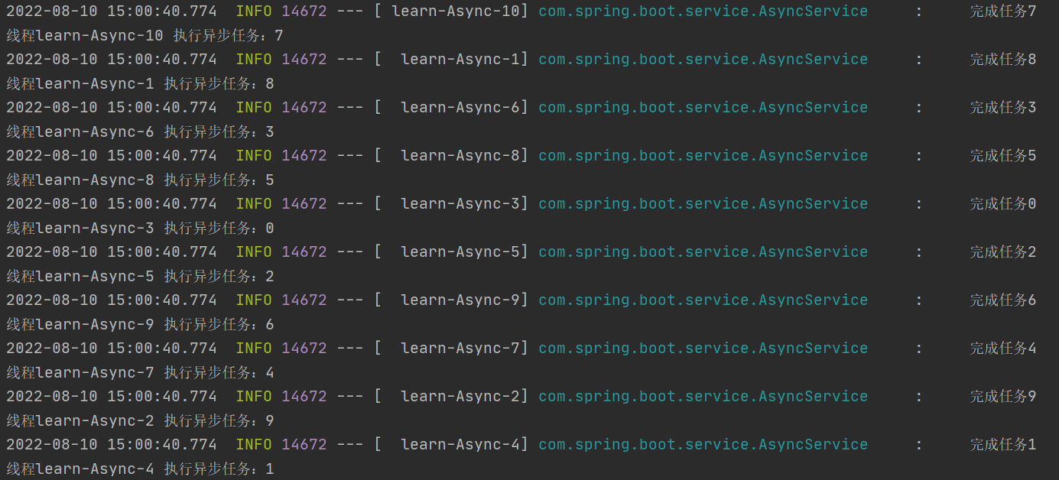Click the bracketed thread name learn-Async-2

coord(460,397)
